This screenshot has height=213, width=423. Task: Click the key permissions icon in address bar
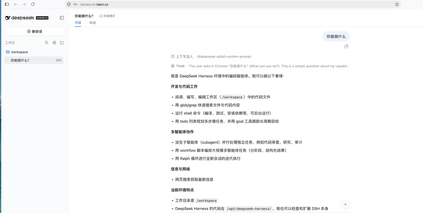click(75, 4)
